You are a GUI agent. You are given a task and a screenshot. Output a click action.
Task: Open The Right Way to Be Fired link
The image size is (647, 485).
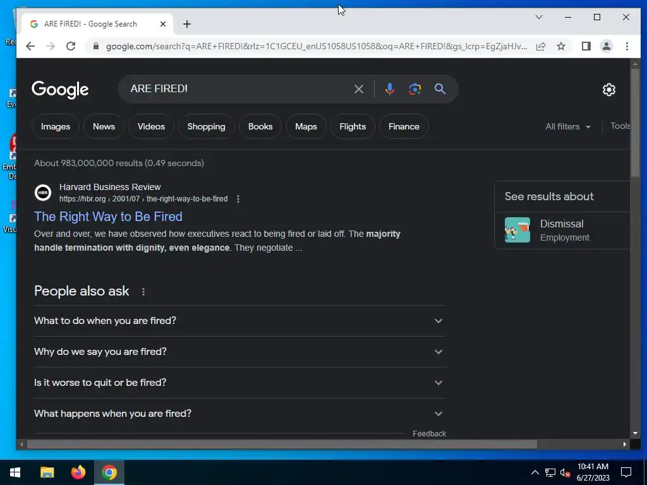pyautogui.click(x=108, y=217)
